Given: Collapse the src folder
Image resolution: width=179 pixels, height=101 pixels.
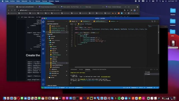Looking at the screenshot, I should click(x=52, y=45).
